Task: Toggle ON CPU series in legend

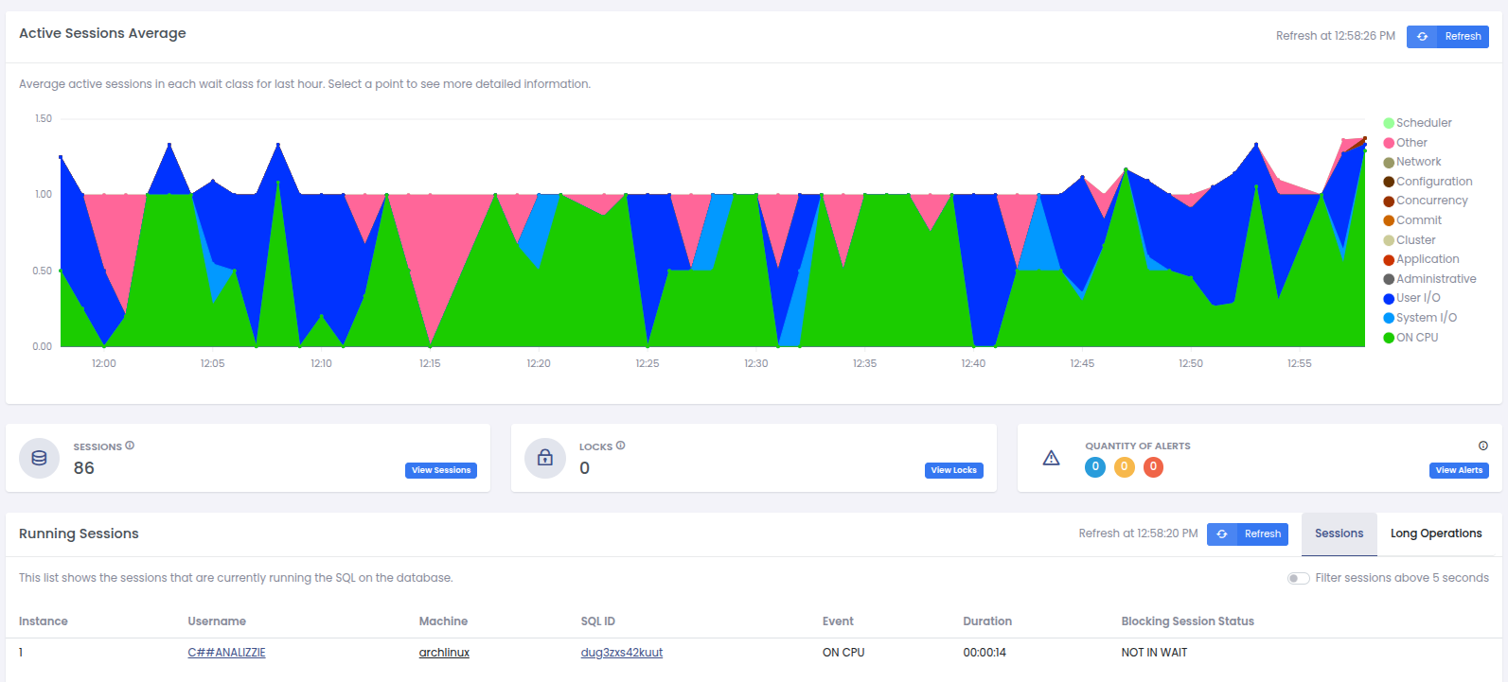Action: (x=1410, y=338)
